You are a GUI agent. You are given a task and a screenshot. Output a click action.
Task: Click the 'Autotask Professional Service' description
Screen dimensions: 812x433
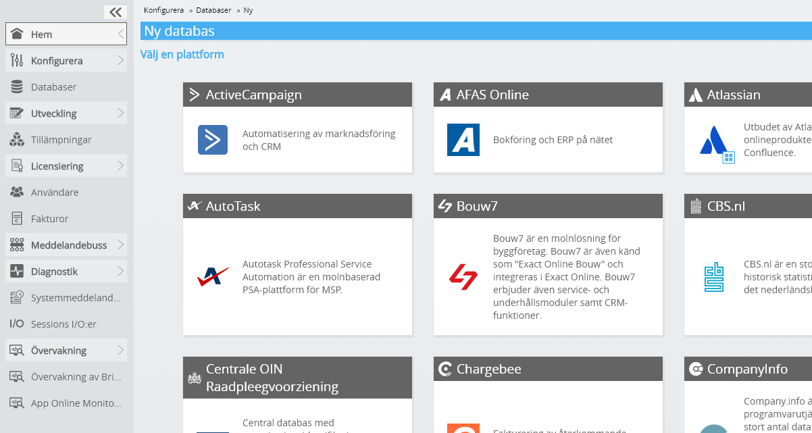click(311, 276)
